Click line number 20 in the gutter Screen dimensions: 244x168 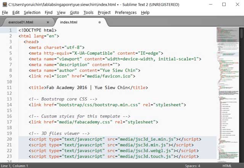click(9, 139)
